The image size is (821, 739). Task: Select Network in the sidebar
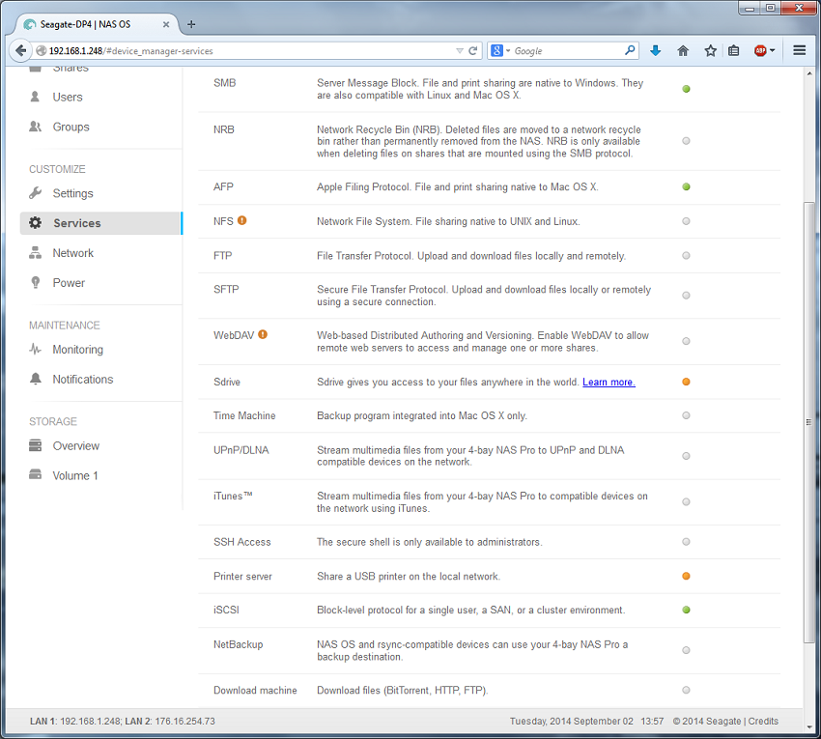[72, 253]
